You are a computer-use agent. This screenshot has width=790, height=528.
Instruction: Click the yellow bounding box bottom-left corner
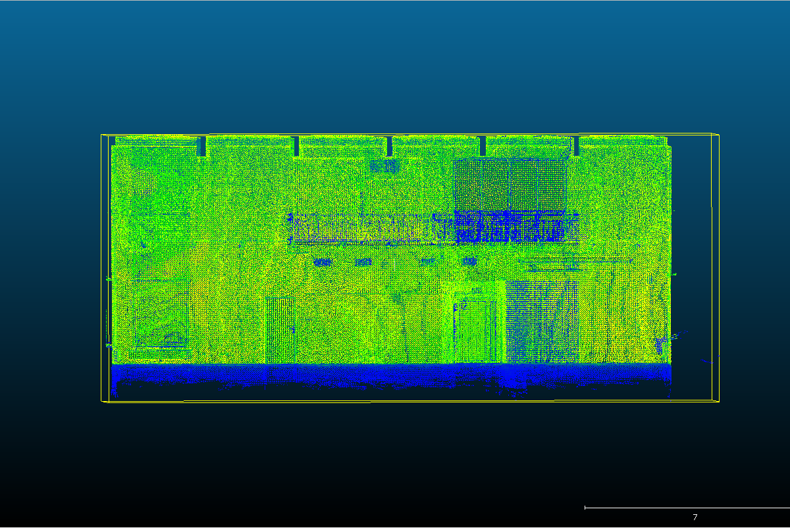(x=102, y=401)
